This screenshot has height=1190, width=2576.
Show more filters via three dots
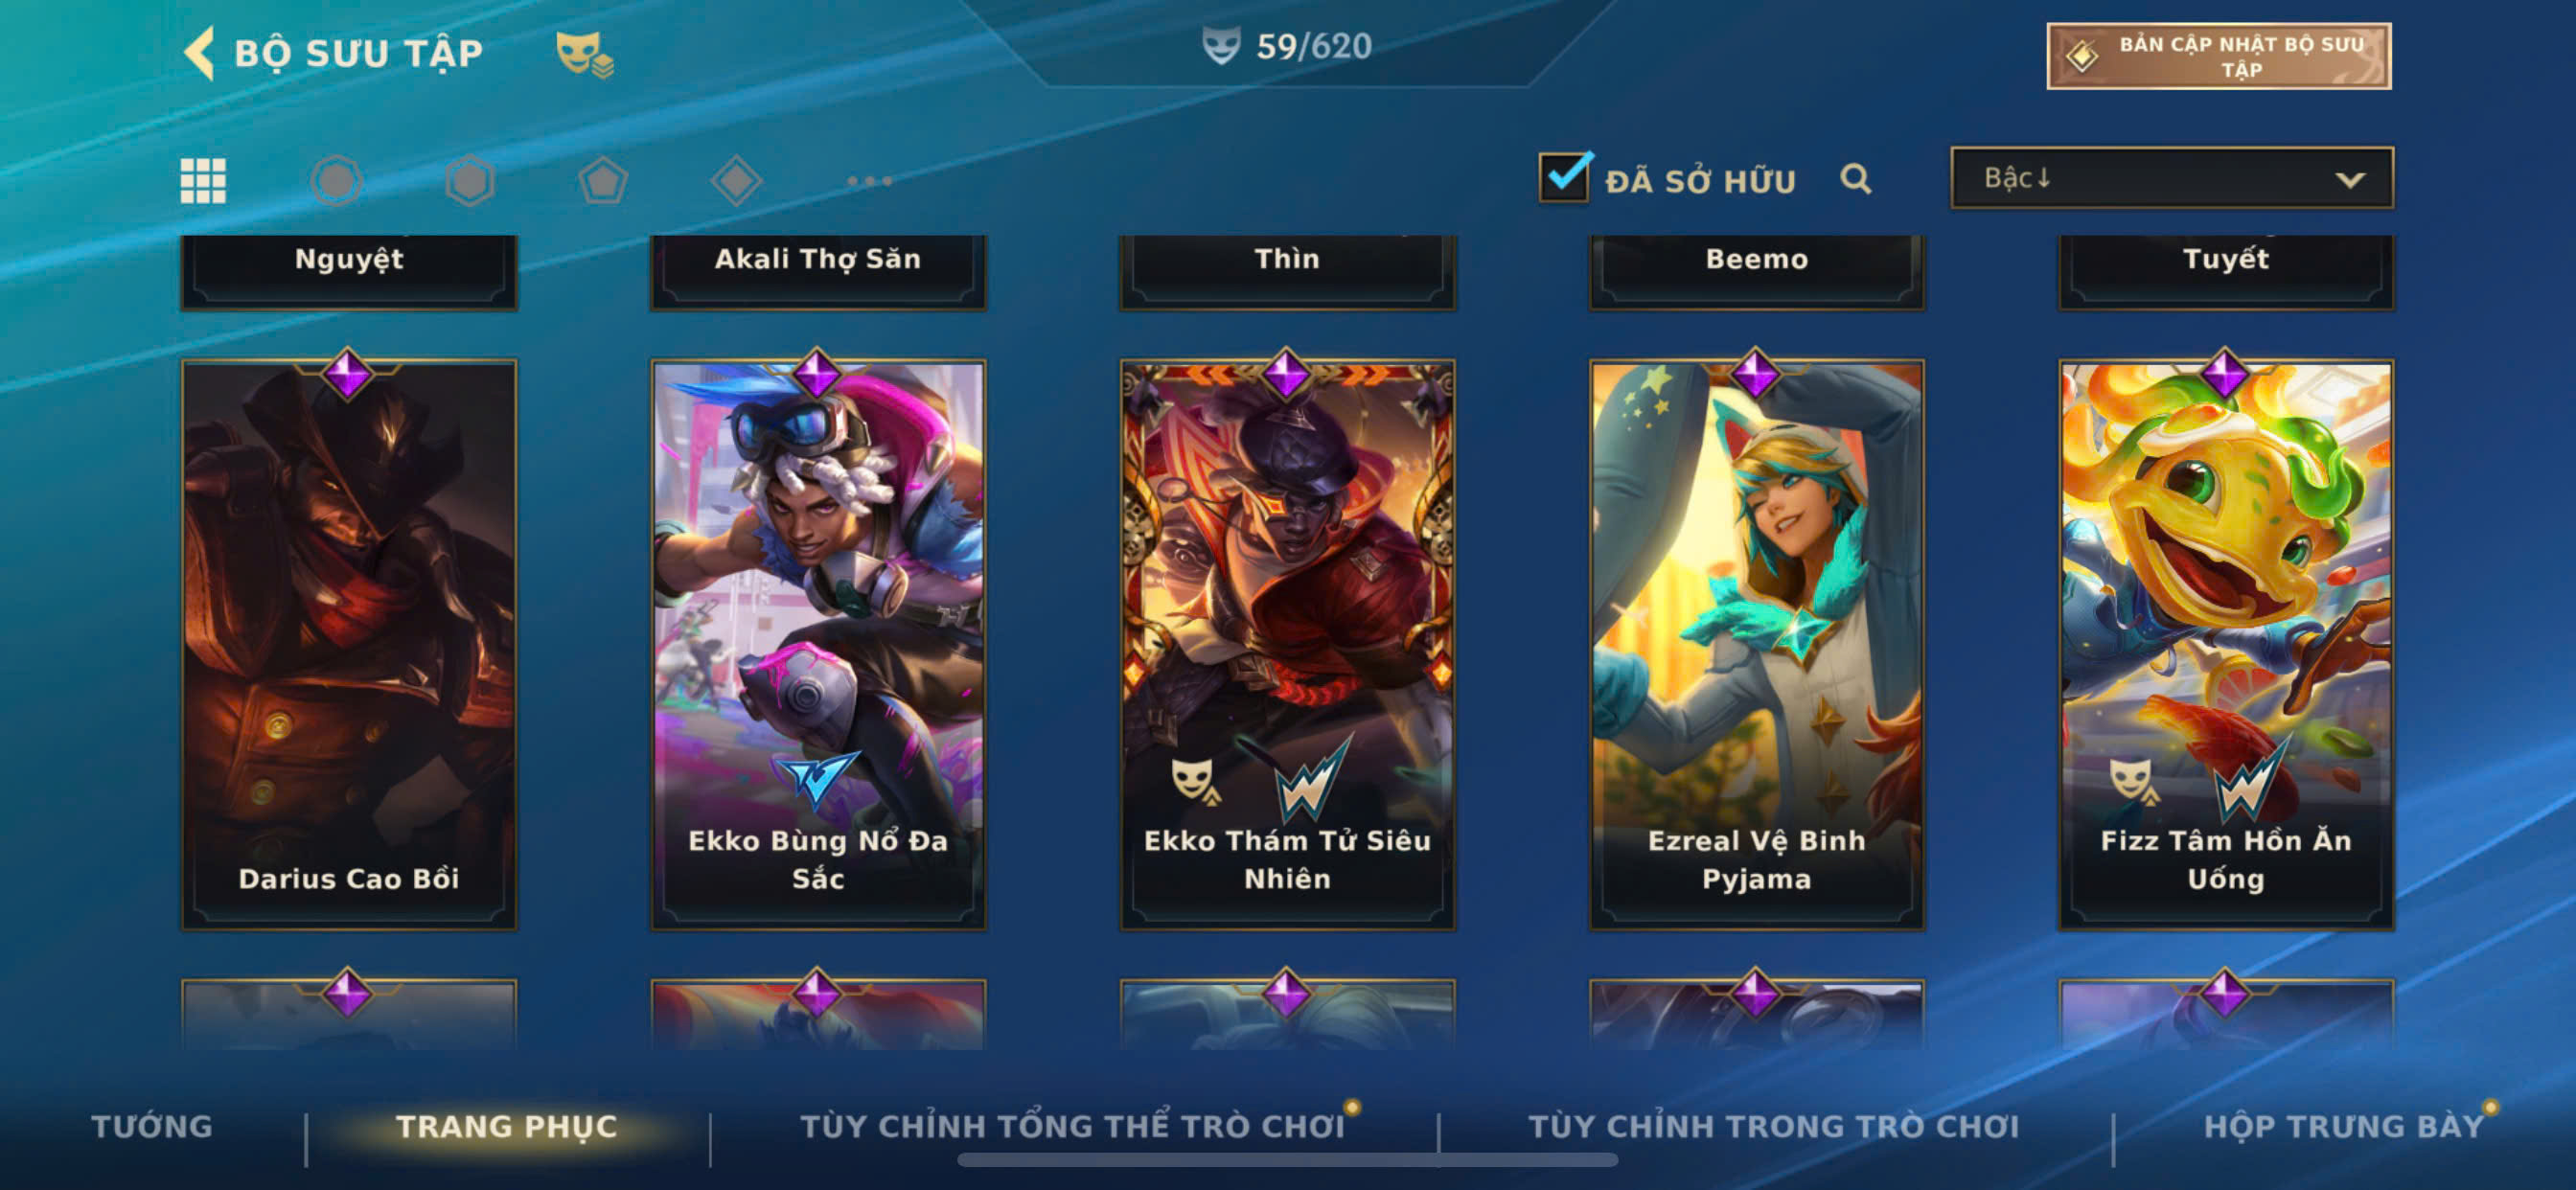pyautogui.click(x=869, y=181)
